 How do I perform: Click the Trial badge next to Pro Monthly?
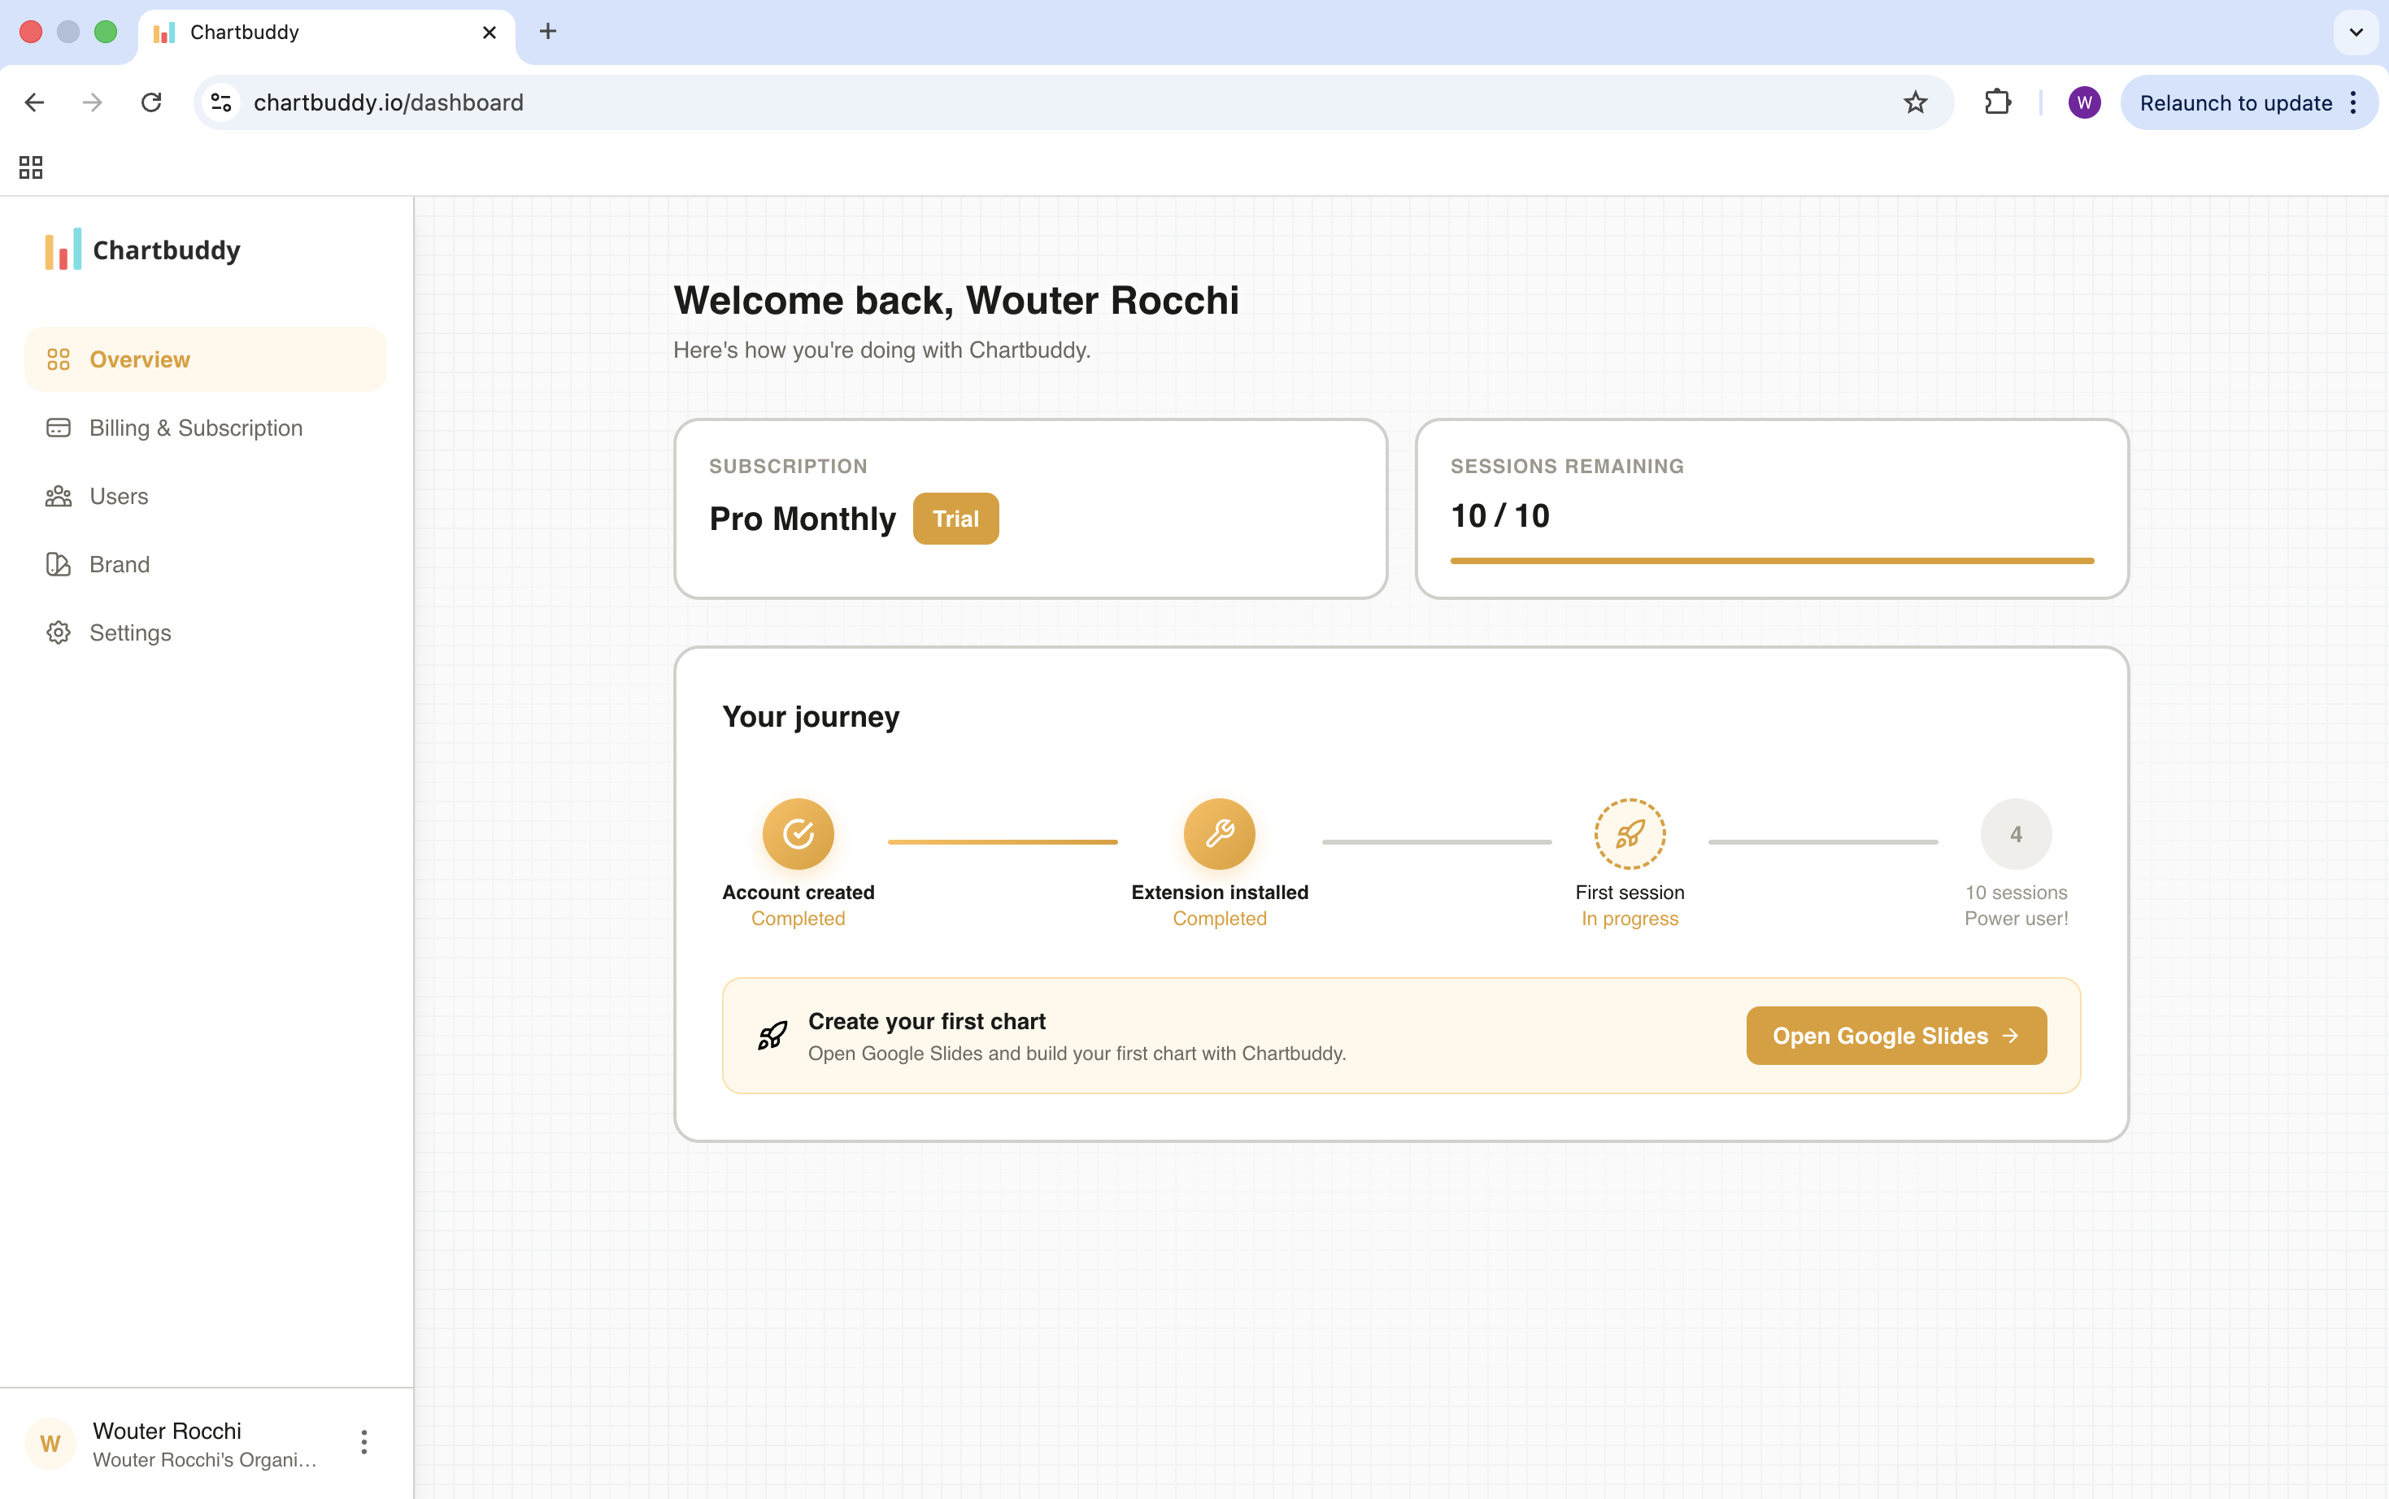(955, 518)
